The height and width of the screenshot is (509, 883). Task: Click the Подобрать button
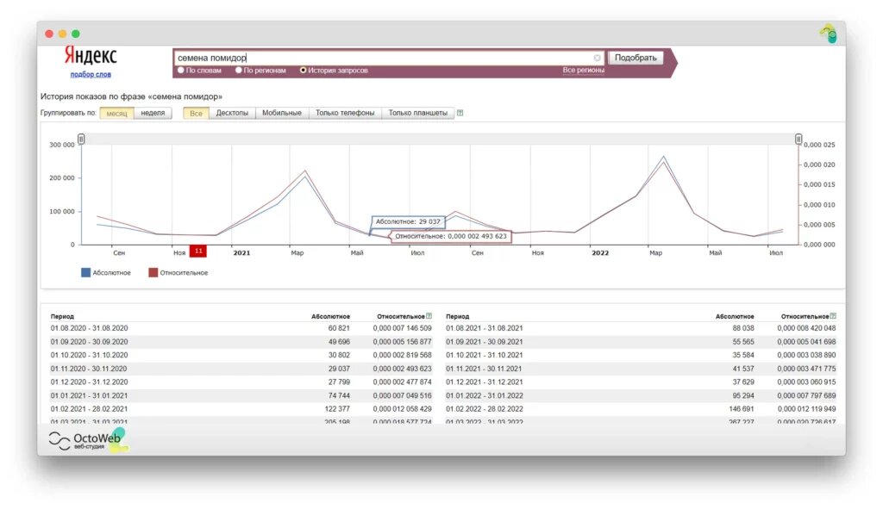636,58
